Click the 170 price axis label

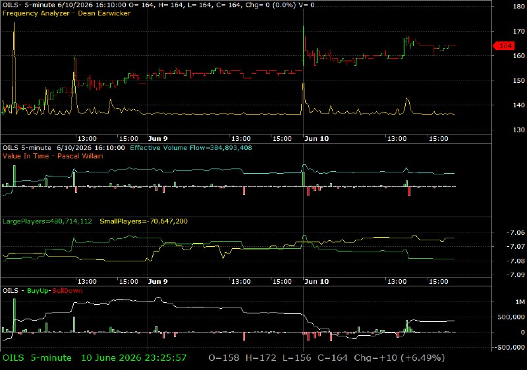pos(519,31)
